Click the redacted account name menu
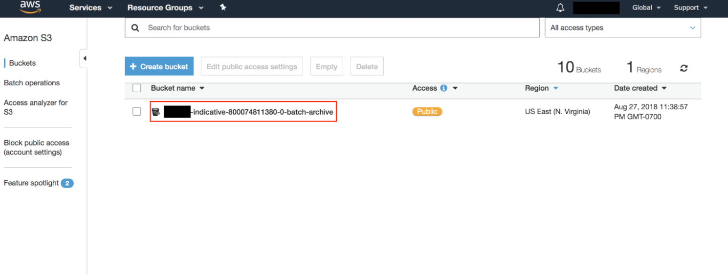Viewport: 728px width, 275px height. tap(596, 7)
